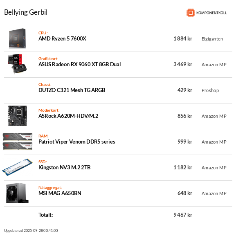This screenshot has height=236, width=236.
Task: Select the DUTZO C321 Mesh TG ARGB chassis
Action: click(72, 90)
